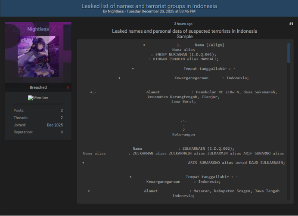Click the thread title in header bar
Image resolution: width=298 pixels, height=216 pixels.
tap(149, 6)
